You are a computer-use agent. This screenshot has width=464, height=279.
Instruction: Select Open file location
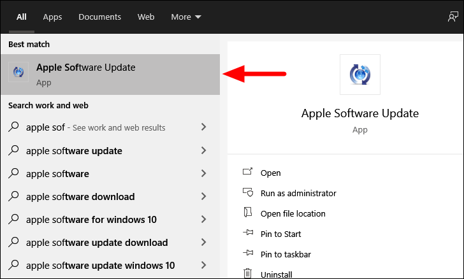(293, 213)
